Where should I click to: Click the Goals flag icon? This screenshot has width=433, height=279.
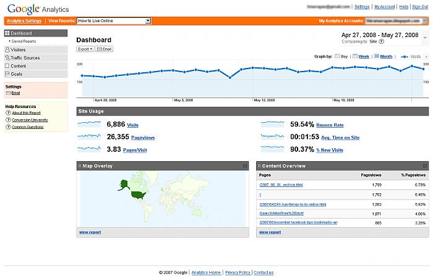coord(7,74)
